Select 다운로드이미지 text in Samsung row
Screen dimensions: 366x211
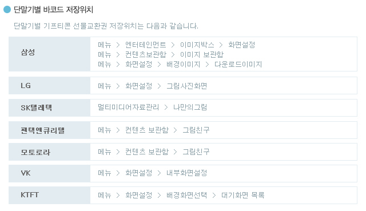[238, 64]
